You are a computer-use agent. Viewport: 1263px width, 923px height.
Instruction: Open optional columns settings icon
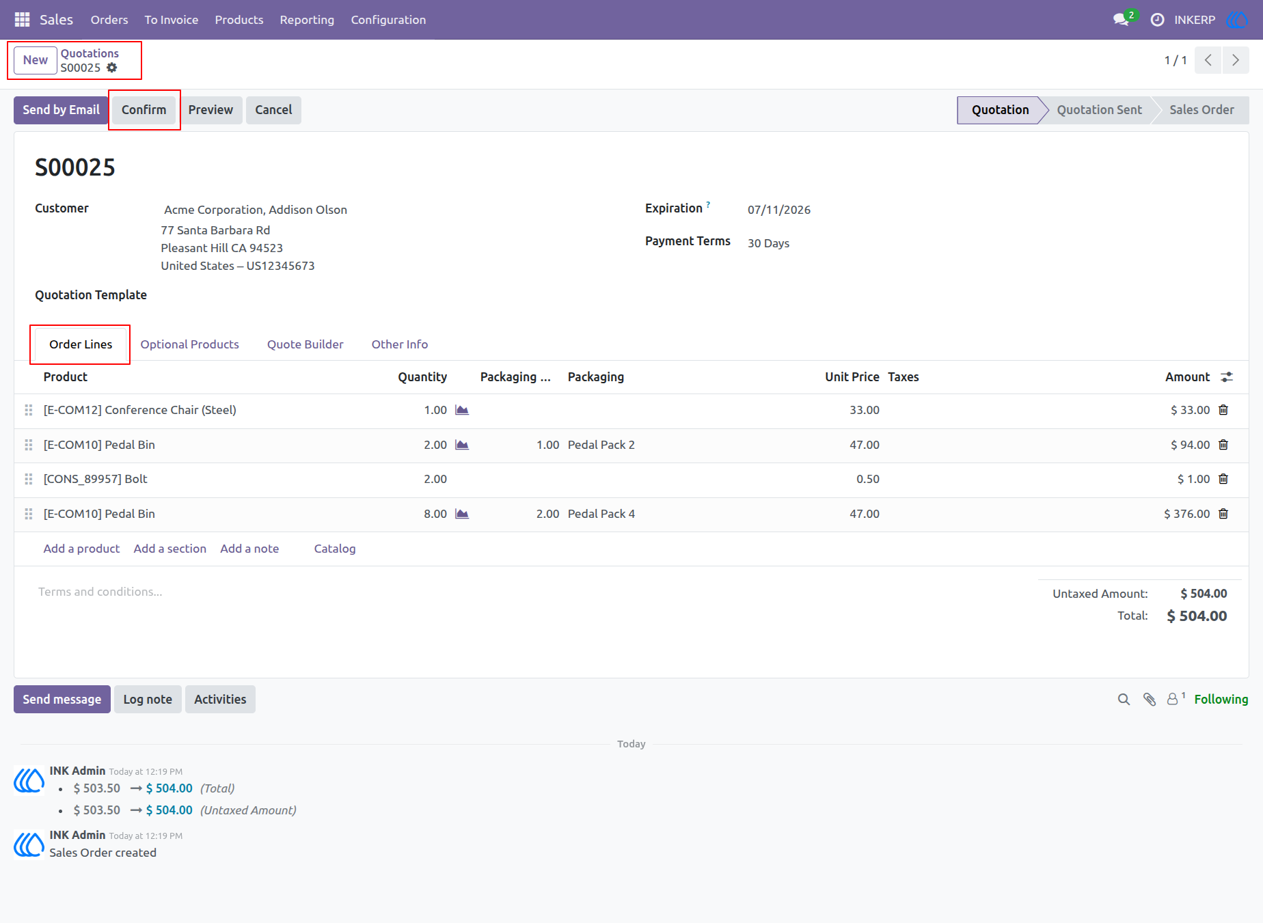point(1227,377)
